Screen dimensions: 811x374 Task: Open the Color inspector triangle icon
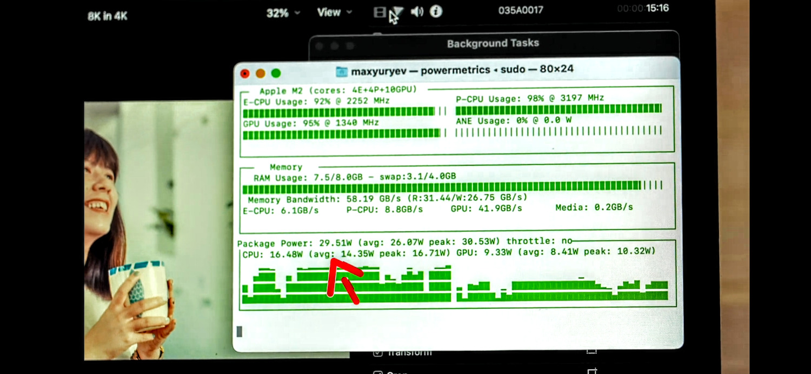398,12
